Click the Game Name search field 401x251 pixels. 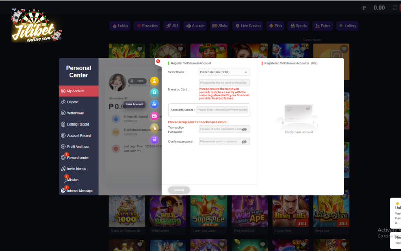point(324,40)
